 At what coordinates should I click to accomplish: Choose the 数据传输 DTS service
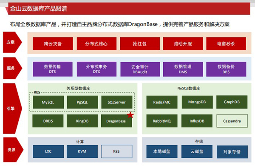pos(53,69)
